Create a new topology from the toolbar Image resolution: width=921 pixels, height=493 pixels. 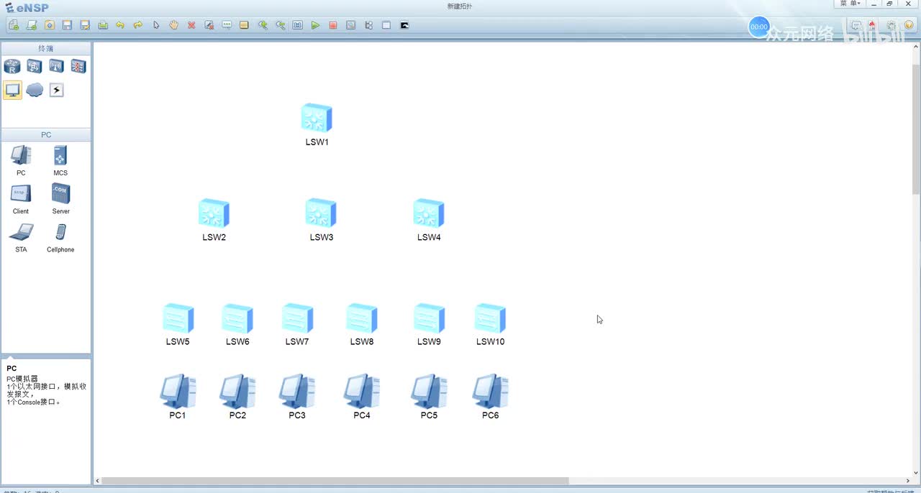[14, 25]
